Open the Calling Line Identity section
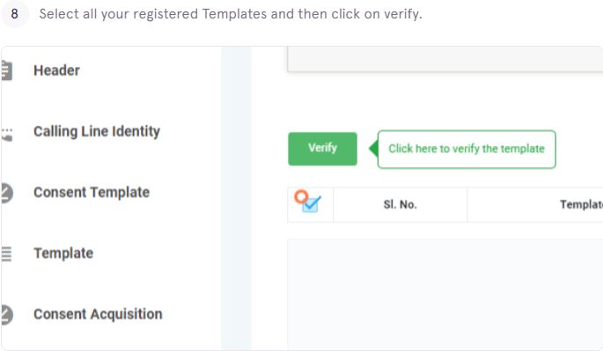 point(97,131)
